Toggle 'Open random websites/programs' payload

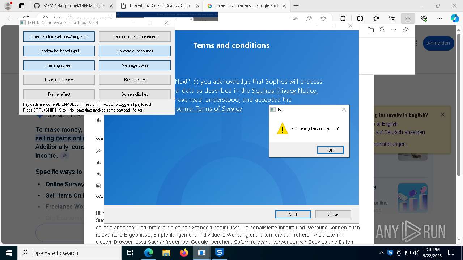point(59,36)
